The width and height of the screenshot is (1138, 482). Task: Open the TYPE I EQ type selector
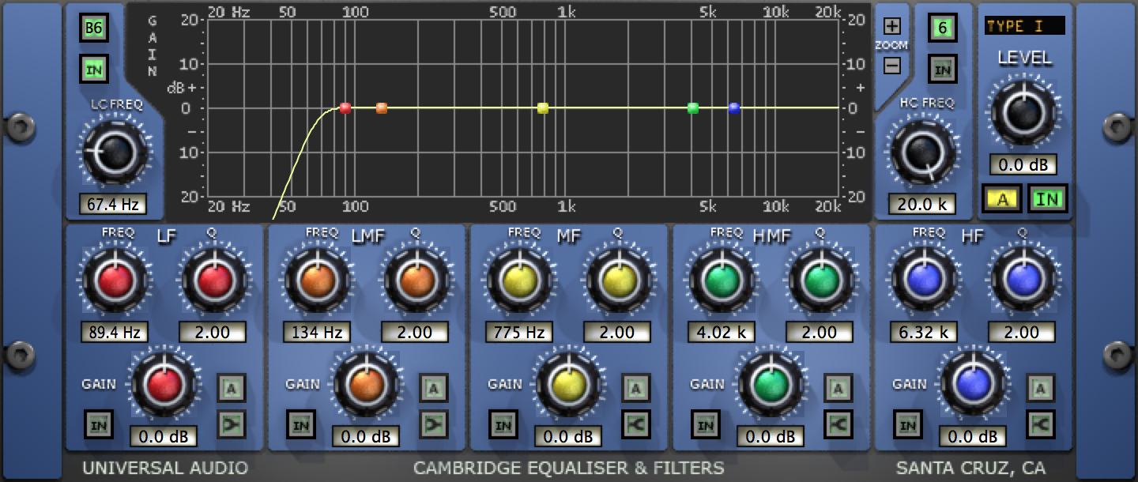[1025, 26]
